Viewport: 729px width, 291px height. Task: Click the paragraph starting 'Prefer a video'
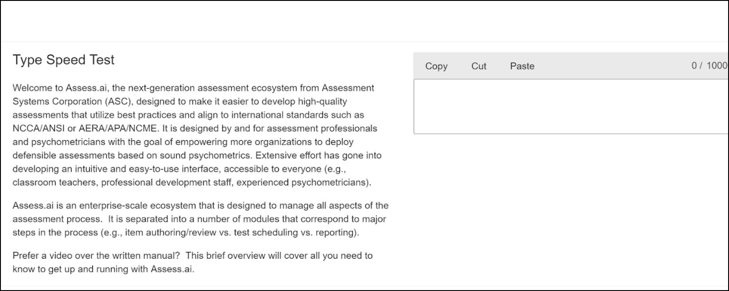coord(193,262)
